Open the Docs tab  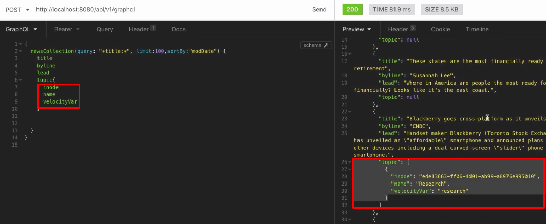(x=178, y=29)
